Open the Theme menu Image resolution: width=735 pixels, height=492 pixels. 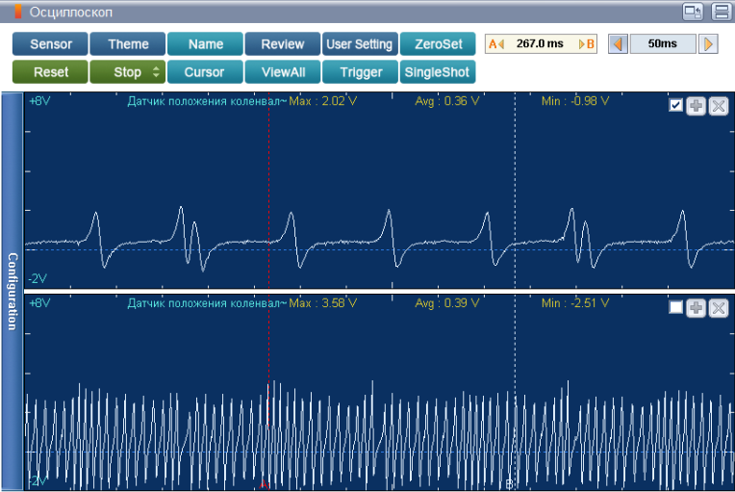coord(128,44)
